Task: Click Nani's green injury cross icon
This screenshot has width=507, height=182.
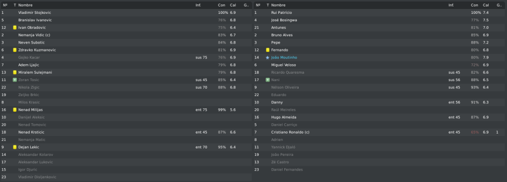Action: 267,80
